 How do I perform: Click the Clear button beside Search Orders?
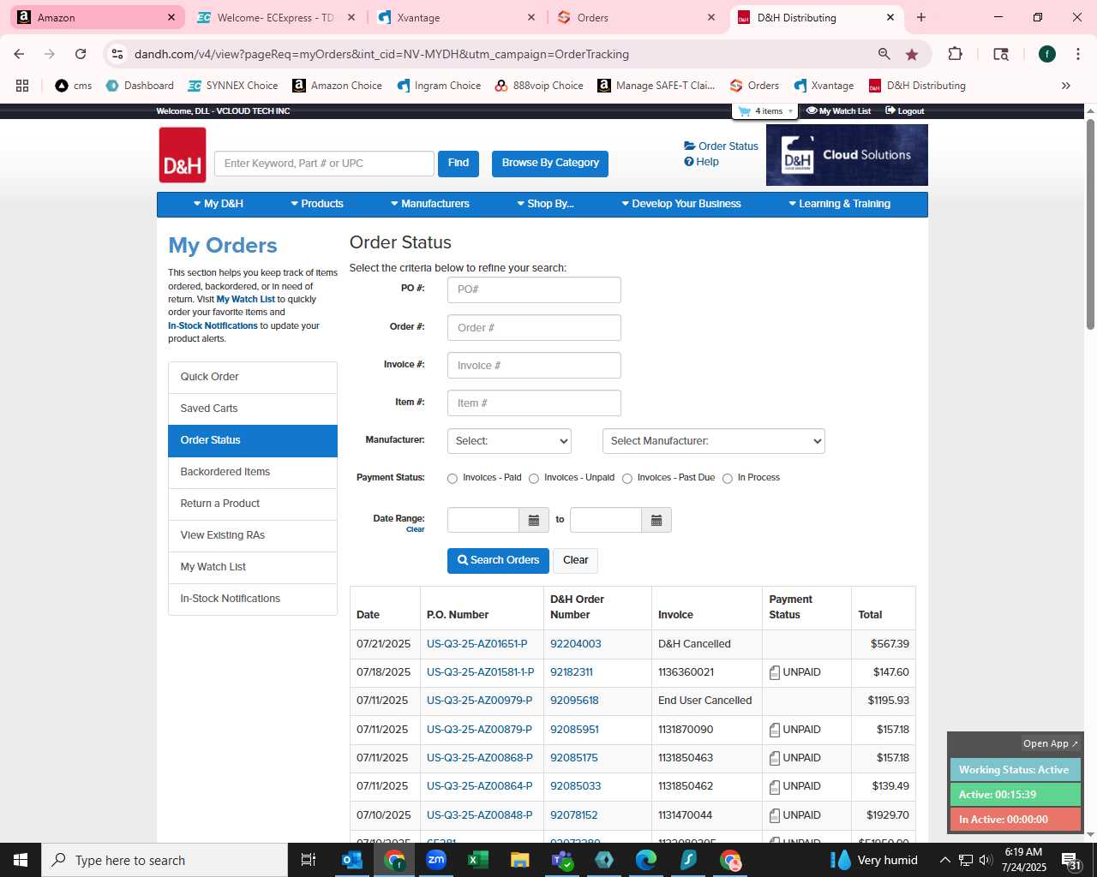pyautogui.click(x=576, y=560)
